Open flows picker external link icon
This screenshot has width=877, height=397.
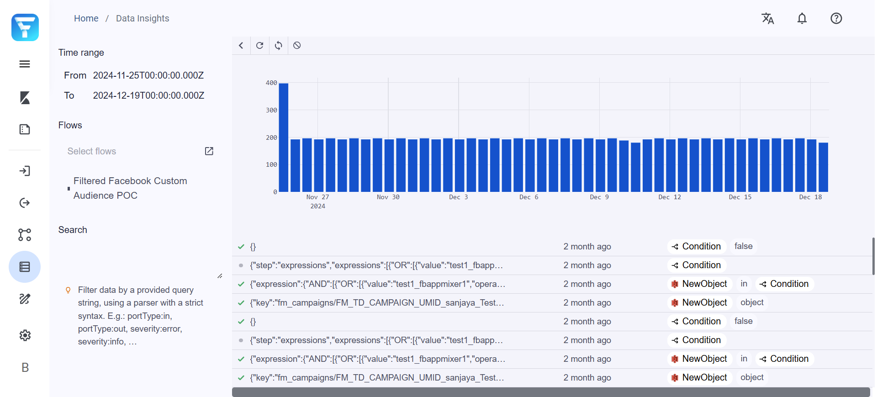point(209,151)
